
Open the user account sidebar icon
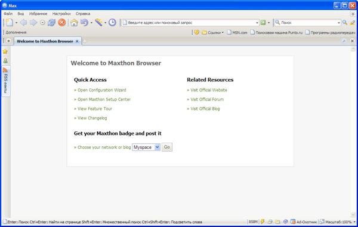tap(5, 60)
